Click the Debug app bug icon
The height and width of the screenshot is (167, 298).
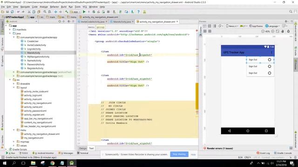click(94, 12)
